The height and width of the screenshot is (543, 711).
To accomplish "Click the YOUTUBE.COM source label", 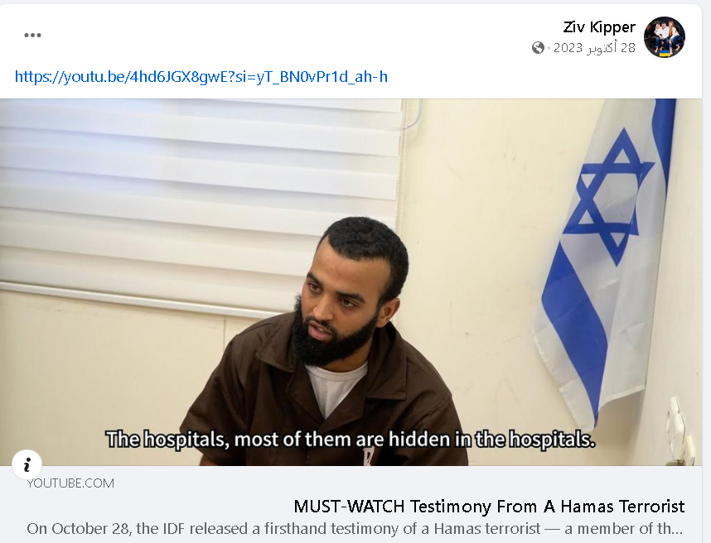I will [70, 483].
